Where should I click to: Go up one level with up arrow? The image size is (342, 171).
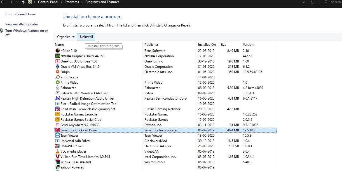tap(23, 2)
